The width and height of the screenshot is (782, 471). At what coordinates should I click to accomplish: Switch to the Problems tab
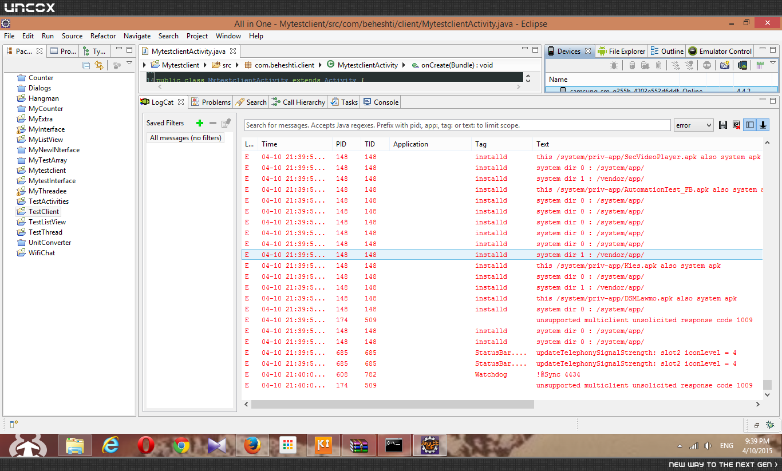coord(211,102)
